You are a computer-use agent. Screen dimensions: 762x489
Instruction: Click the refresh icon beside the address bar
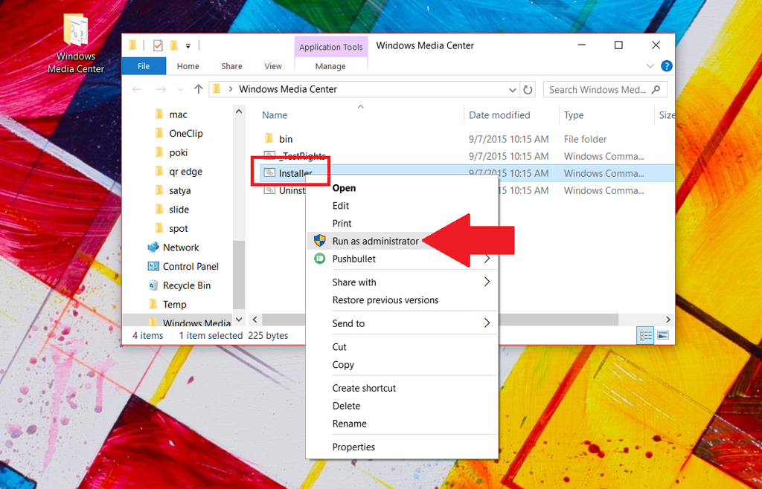[528, 89]
